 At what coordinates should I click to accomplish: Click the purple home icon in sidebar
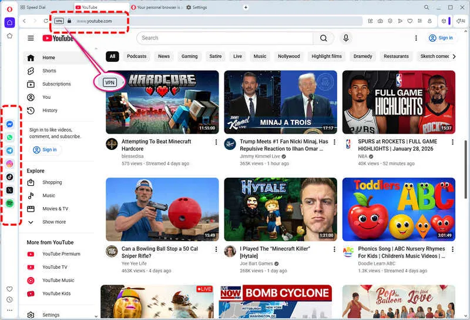[9, 22]
